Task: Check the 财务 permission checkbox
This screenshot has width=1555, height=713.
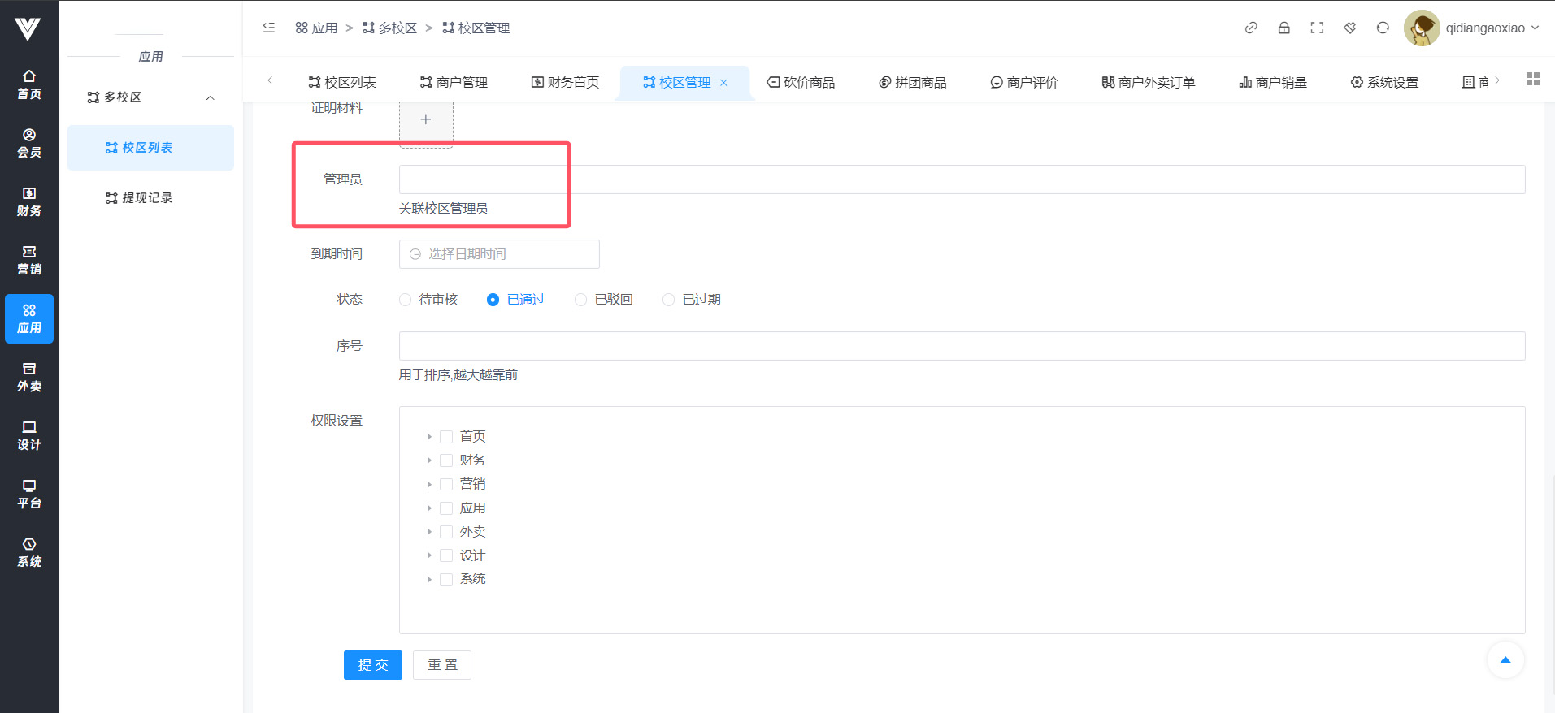Action: click(446, 460)
